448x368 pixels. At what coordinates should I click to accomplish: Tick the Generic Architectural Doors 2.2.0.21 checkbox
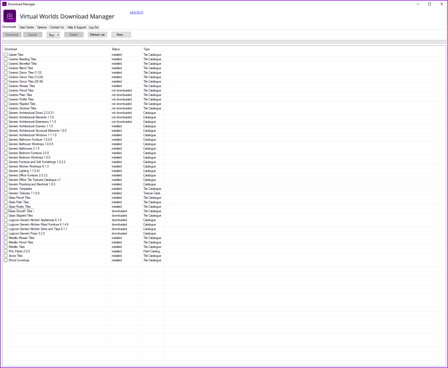6,113
